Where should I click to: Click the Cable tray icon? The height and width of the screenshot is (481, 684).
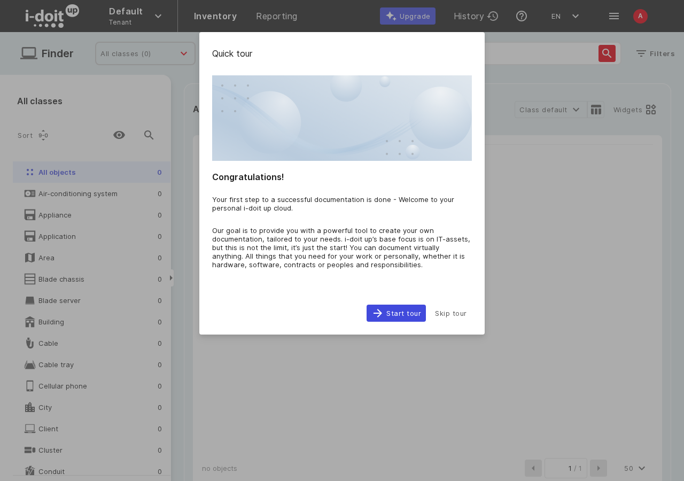(30, 364)
